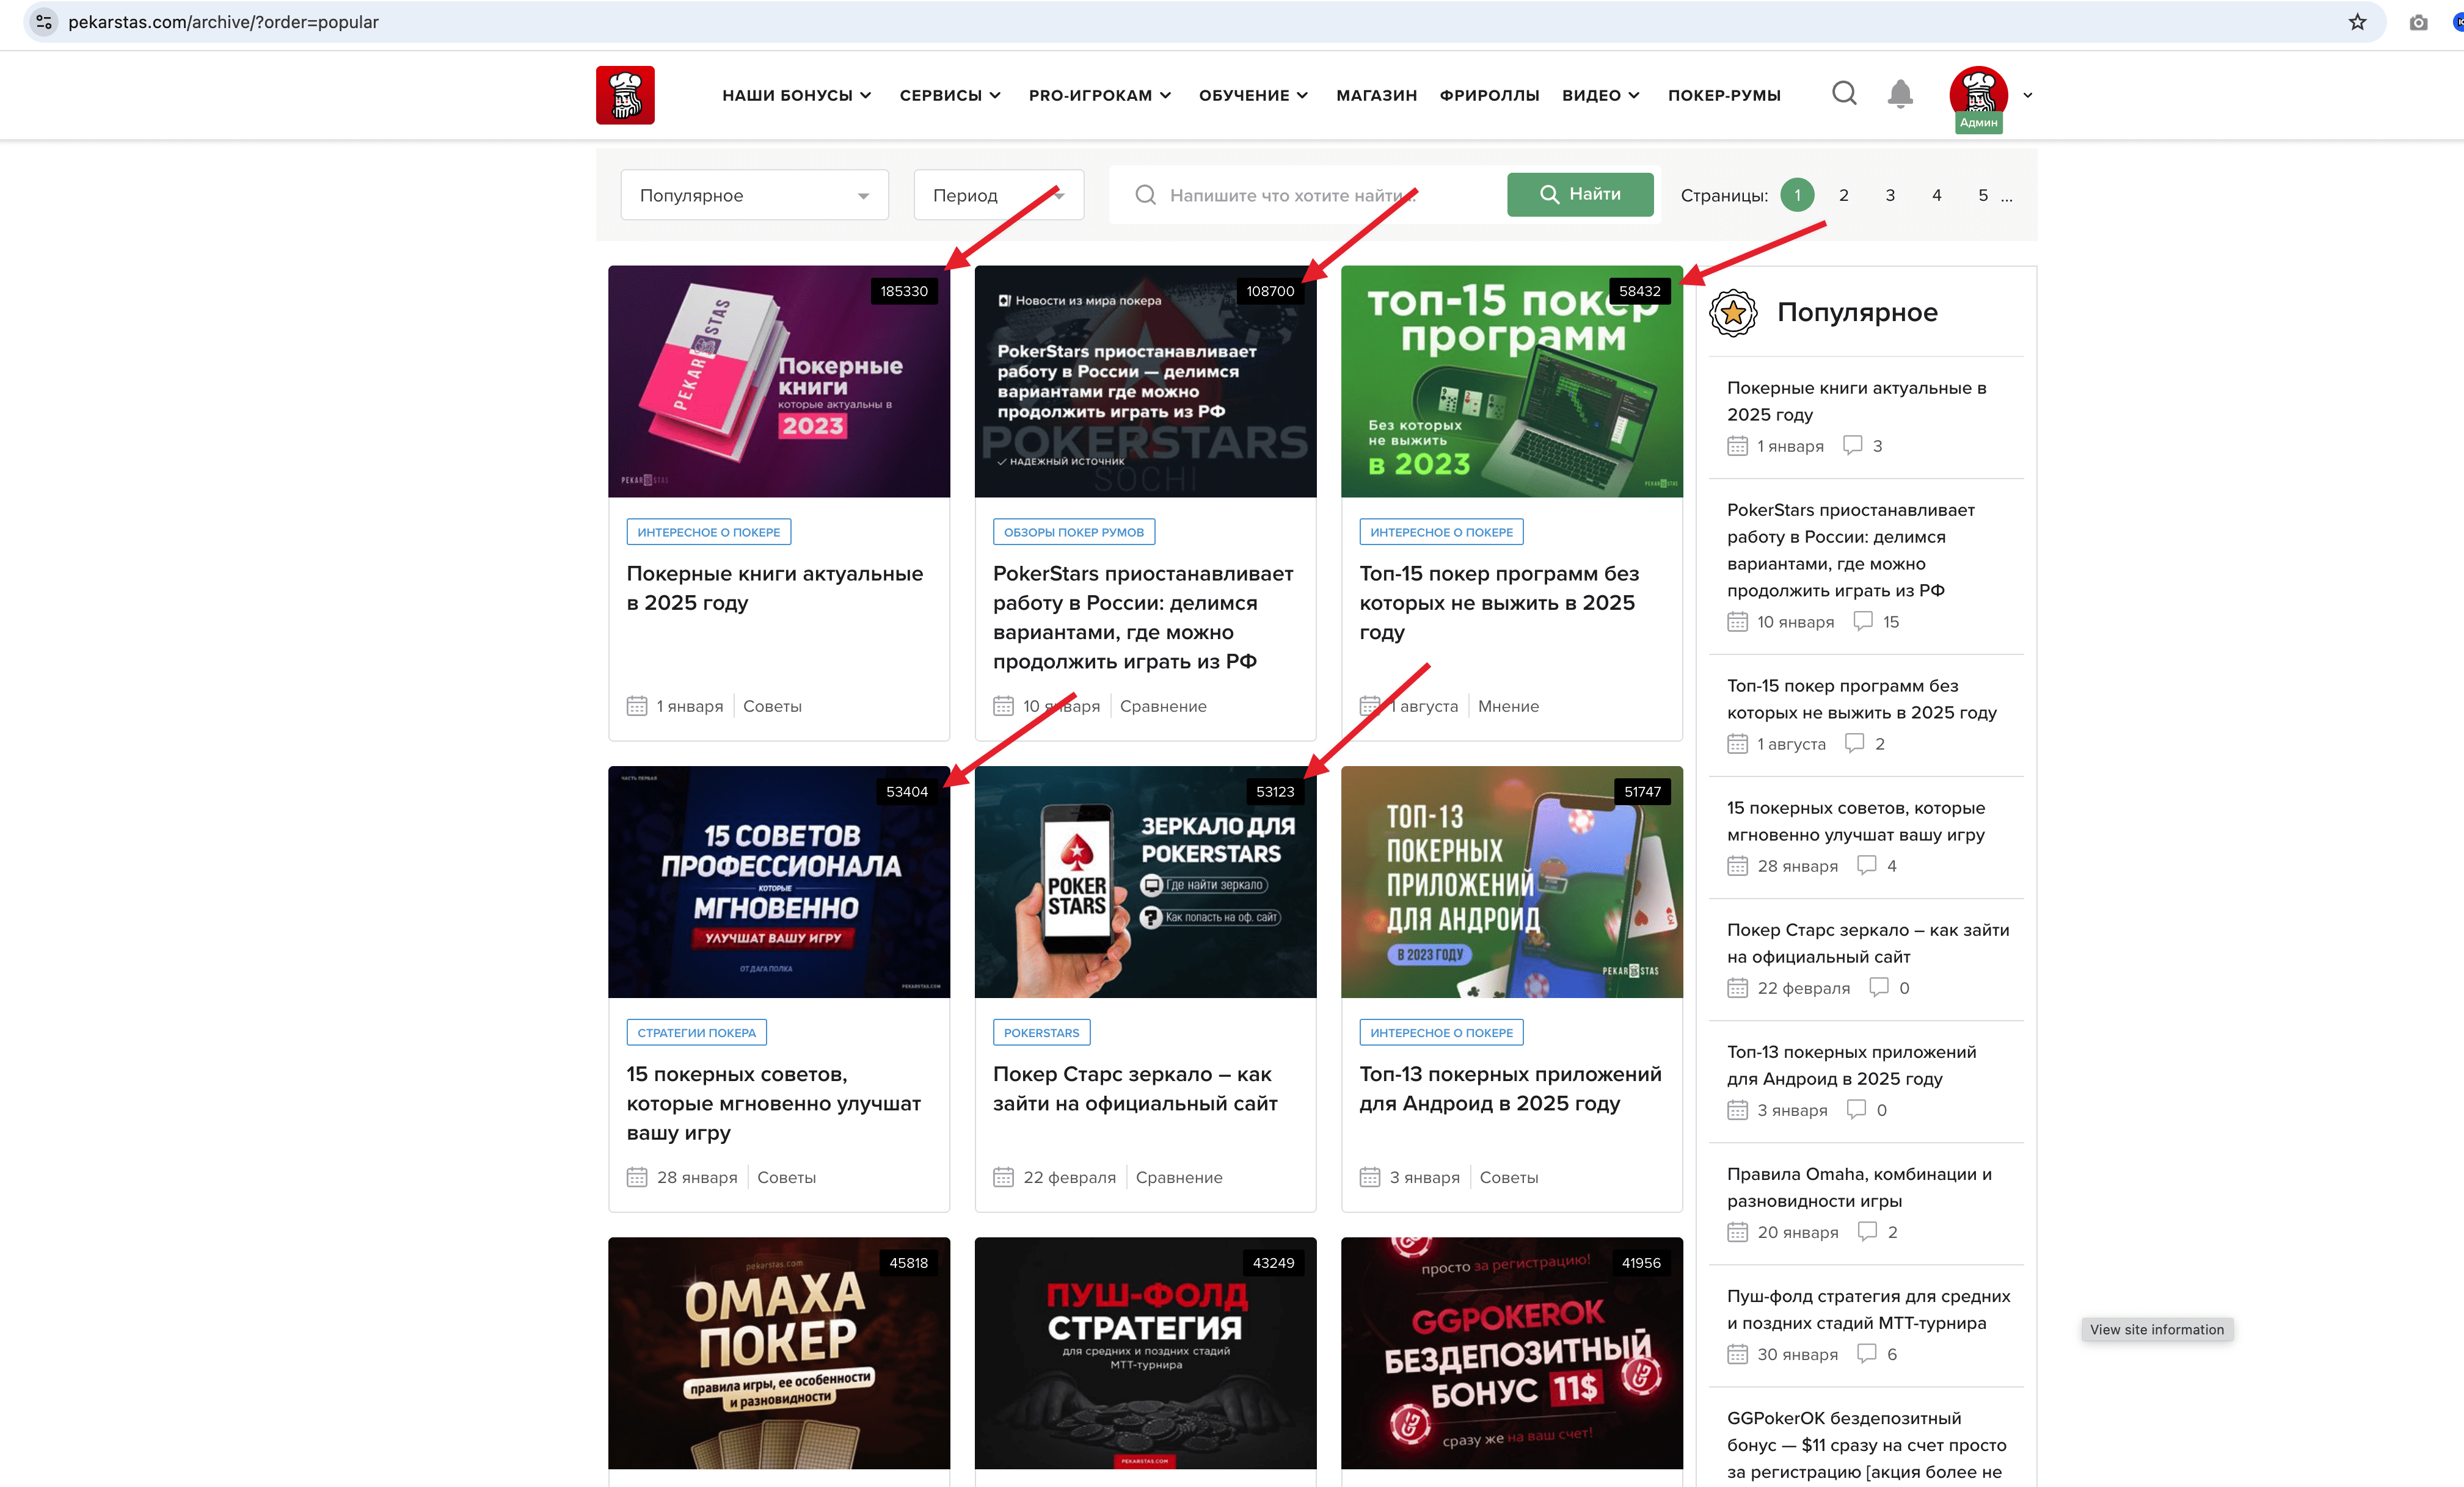Image resolution: width=2464 pixels, height=1487 pixels.
Task: Click the ОБЗОРЫ ПОКЕР РУМОВ category tag
Action: point(1073,533)
